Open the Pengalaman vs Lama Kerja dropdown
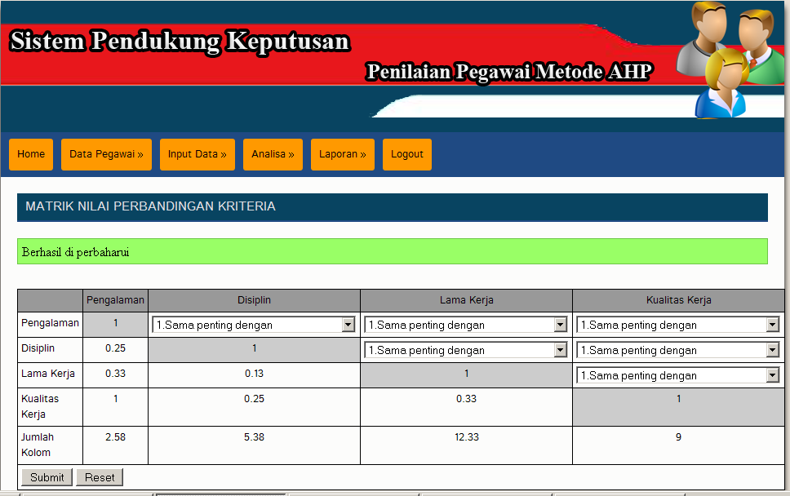Image resolution: width=790 pixels, height=496 pixels. pyautogui.click(x=465, y=324)
